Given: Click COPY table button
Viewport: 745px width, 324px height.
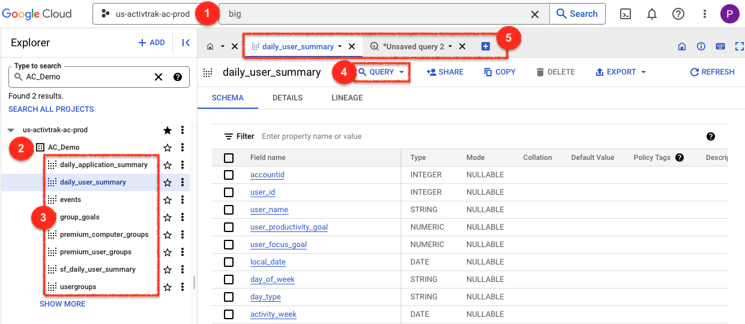Looking at the screenshot, I should [x=499, y=72].
